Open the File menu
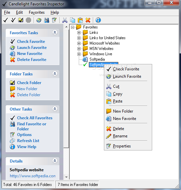This screenshot has width=181, height=190. pos(7,12)
